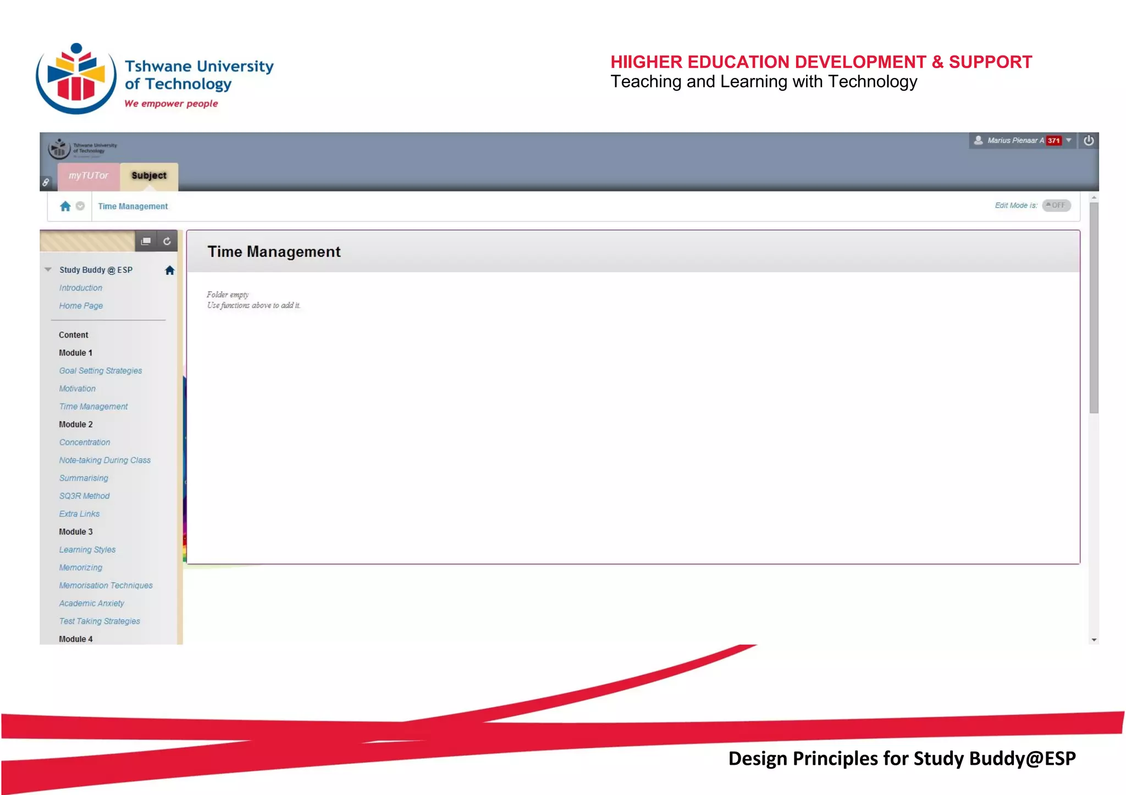Click the scrollbar down arrow

(1094, 640)
